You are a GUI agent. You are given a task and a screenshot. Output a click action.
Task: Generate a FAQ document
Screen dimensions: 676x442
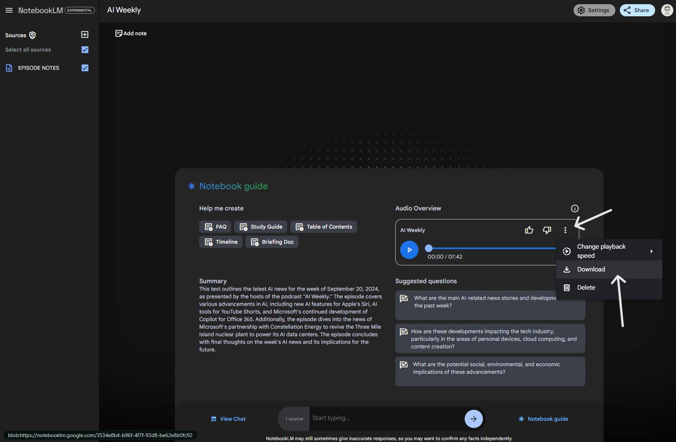[215, 227]
